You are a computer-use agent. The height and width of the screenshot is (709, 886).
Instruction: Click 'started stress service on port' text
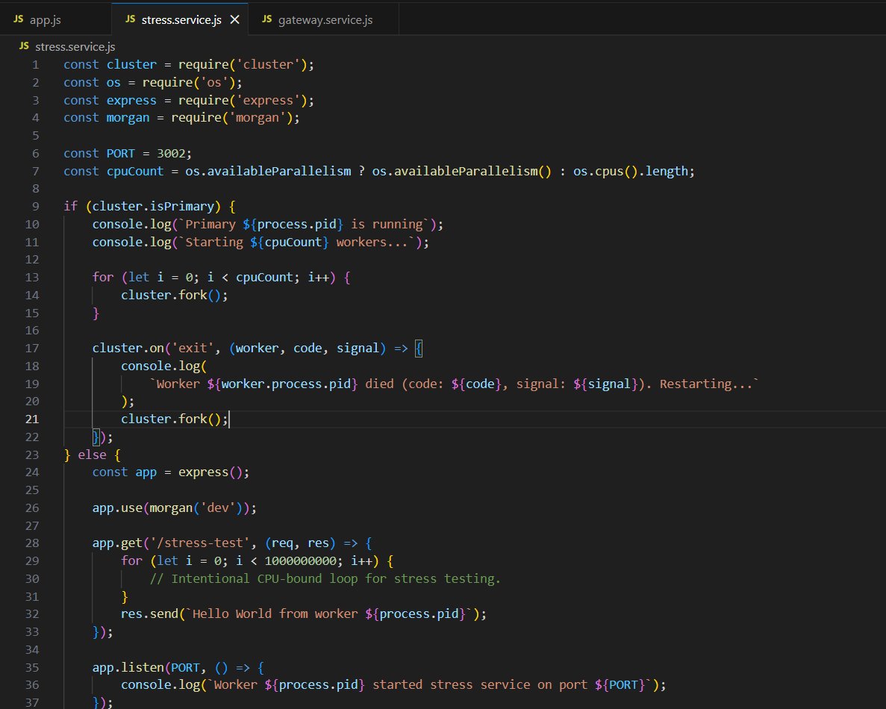point(480,684)
